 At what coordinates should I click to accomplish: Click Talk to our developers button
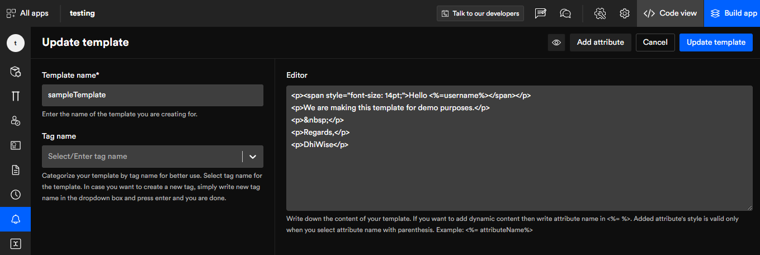tap(480, 13)
